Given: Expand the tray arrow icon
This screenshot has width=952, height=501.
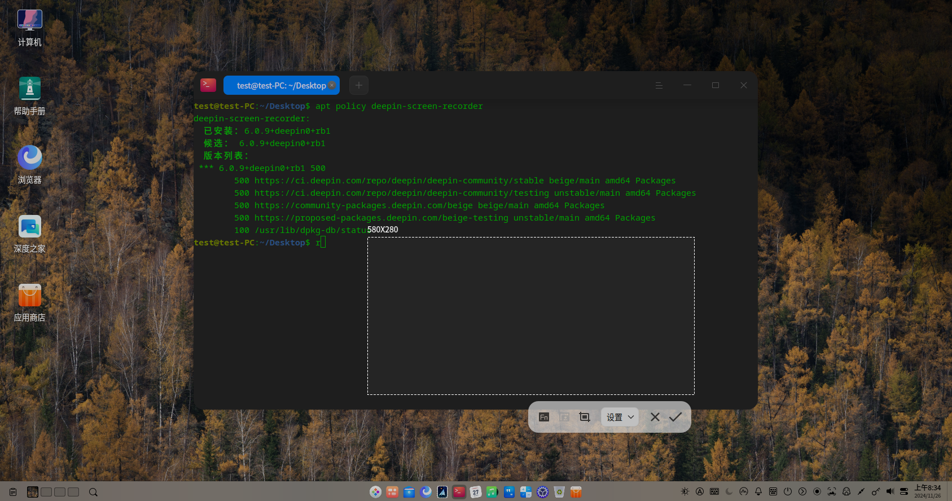Looking at the screenshot, I should tap(802, 491).
